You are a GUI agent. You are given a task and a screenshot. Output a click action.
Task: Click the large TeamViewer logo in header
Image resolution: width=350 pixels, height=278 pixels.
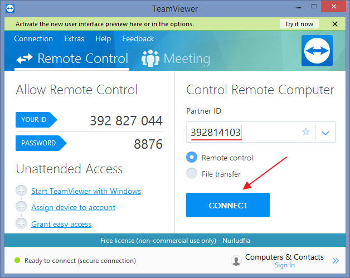tap(317, 51)
